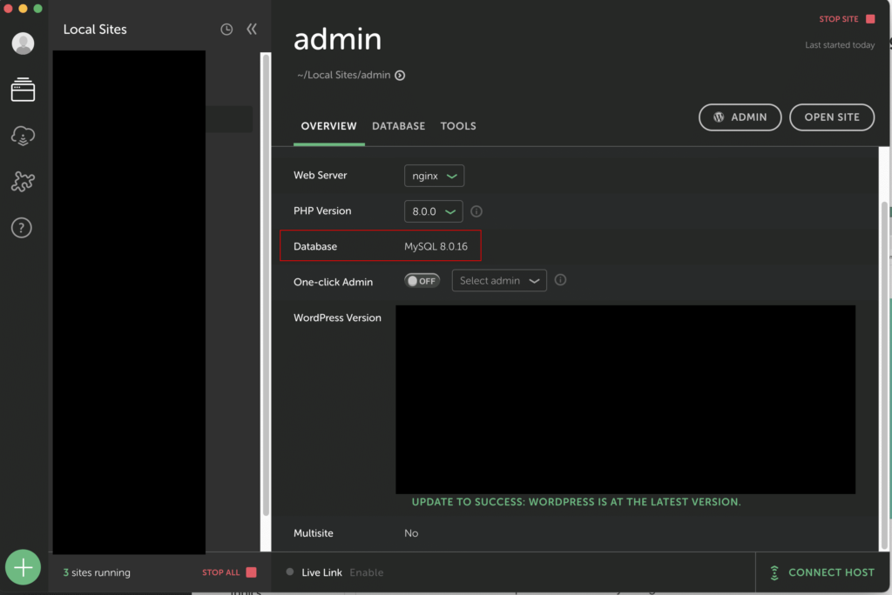Click the Open Site button
The height and width of the screenshot is (595, 892).
(x=831, y=117)
